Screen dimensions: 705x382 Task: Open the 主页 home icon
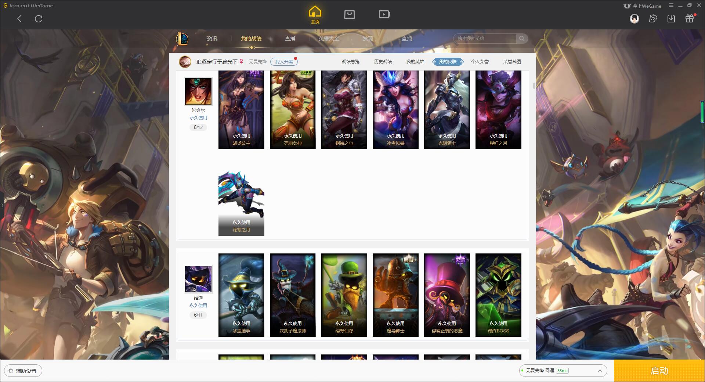pyautogui.click(x=315, y=15)
